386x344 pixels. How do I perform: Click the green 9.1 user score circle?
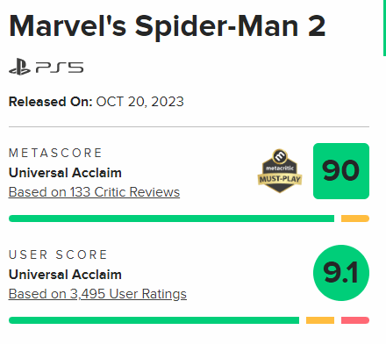point(341,273)
